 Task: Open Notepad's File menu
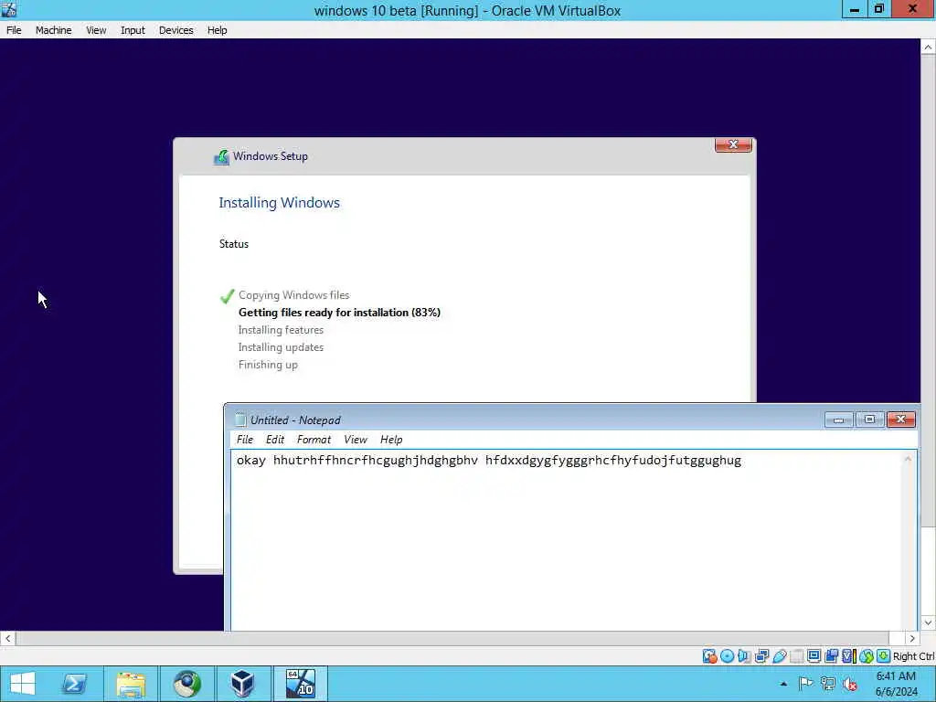click(x=245, y=440)
